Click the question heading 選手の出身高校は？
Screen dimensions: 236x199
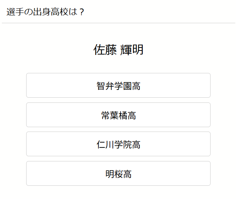pos(46,12)
